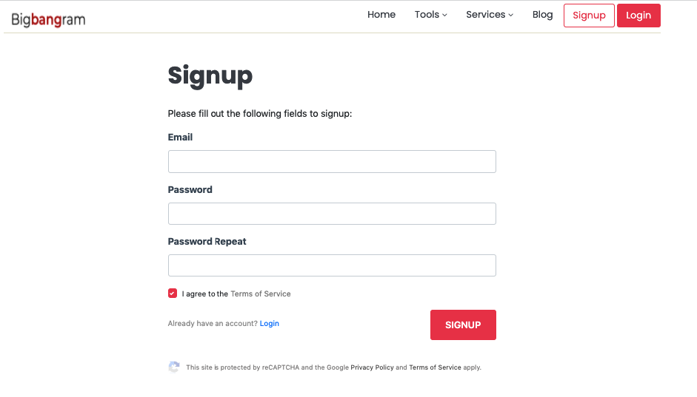The image size is (697, 397).
Task: Uncheck the agree to Terms checkbox
Action: pyautogui.click(x=173, y=293)
